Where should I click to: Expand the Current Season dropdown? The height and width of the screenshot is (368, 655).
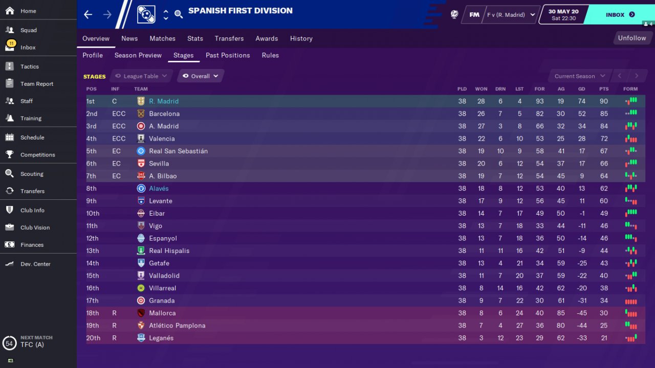coord(580,76)
